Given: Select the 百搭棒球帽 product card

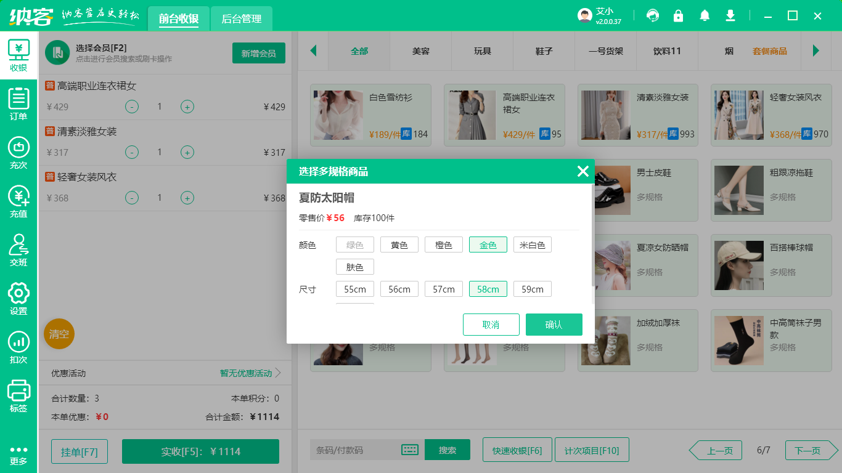Looking at the screenshot, I should click(770, 265).
